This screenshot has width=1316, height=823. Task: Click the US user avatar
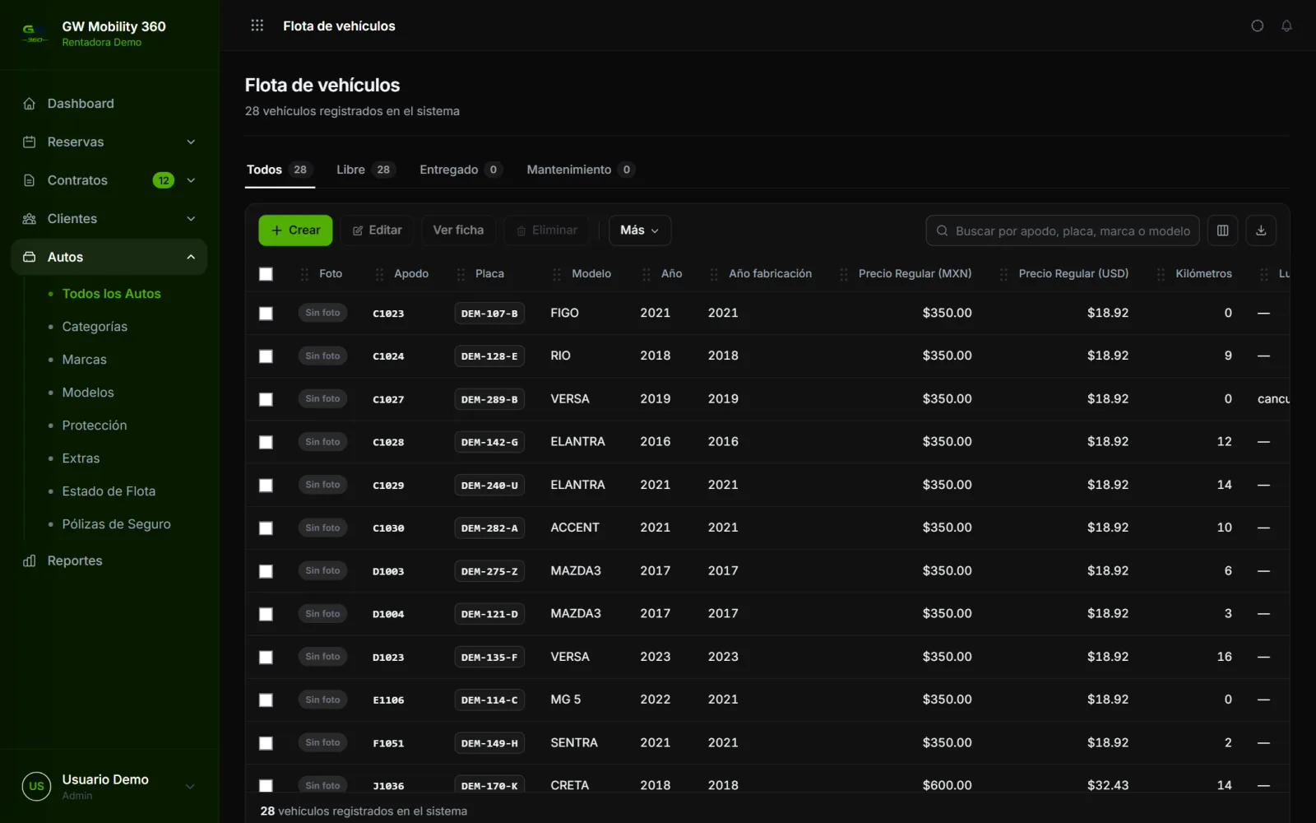[x=36, y=786]
